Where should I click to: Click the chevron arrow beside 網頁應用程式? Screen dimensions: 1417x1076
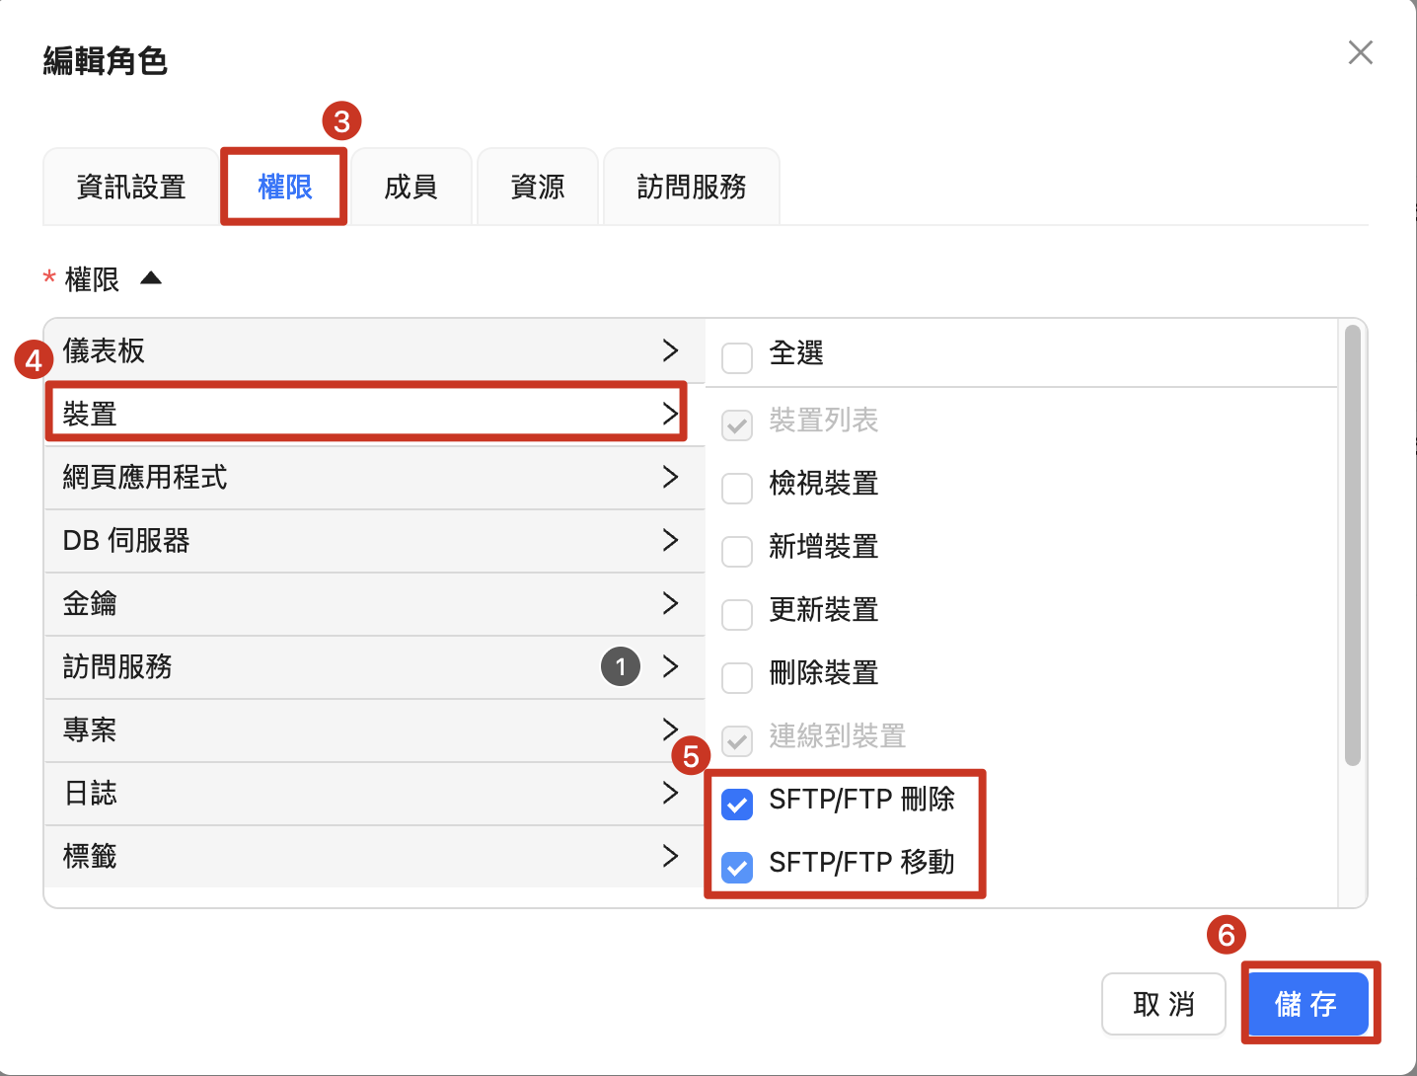670,477
